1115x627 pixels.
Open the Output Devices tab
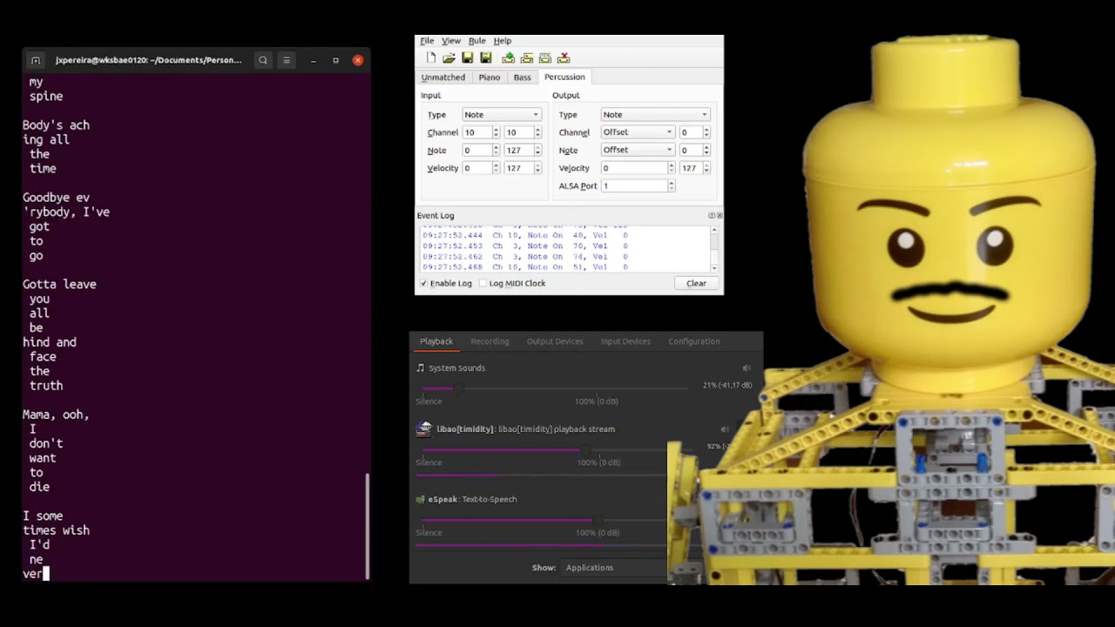point(555,341)
